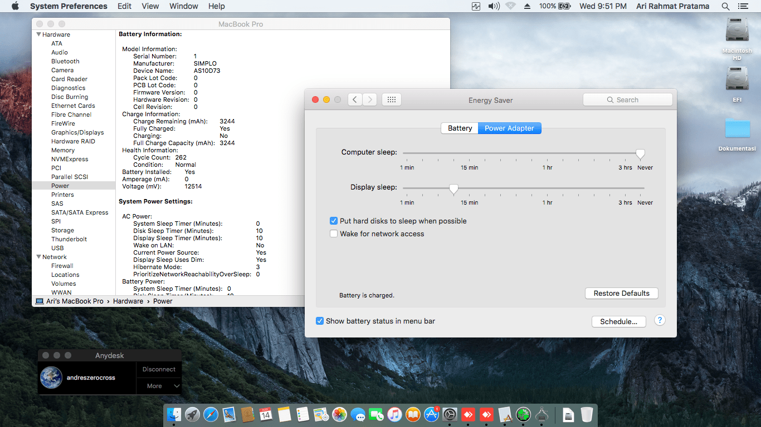Viewport: 761px width, 427px height.
Task: Open the Apple menu
Action: point(15,6)
